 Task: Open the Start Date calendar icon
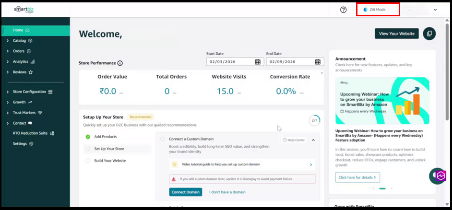pyautogui.click(x=258, y=62)
